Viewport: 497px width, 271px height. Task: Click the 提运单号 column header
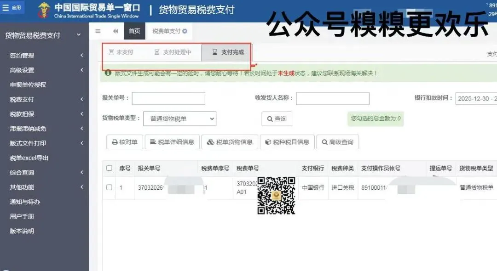click(x=440, y=168)
